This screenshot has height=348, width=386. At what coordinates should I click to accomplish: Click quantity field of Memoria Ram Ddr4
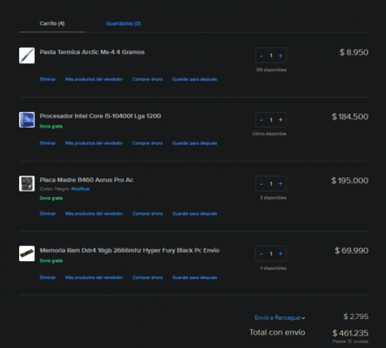pos(271,254)
